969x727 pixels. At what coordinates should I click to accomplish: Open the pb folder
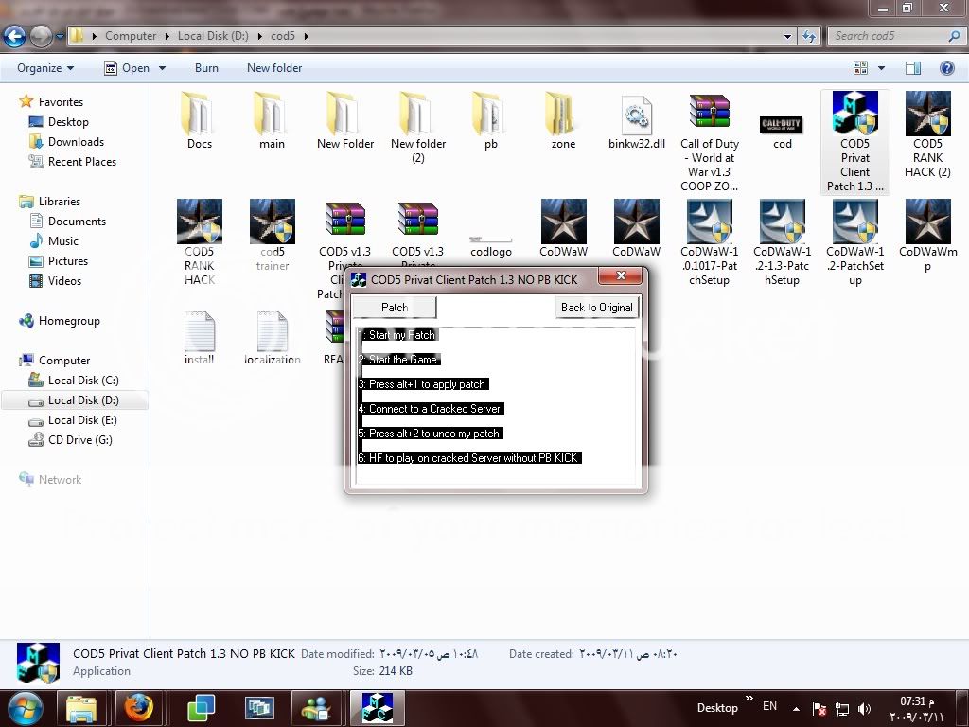(491, 121)
